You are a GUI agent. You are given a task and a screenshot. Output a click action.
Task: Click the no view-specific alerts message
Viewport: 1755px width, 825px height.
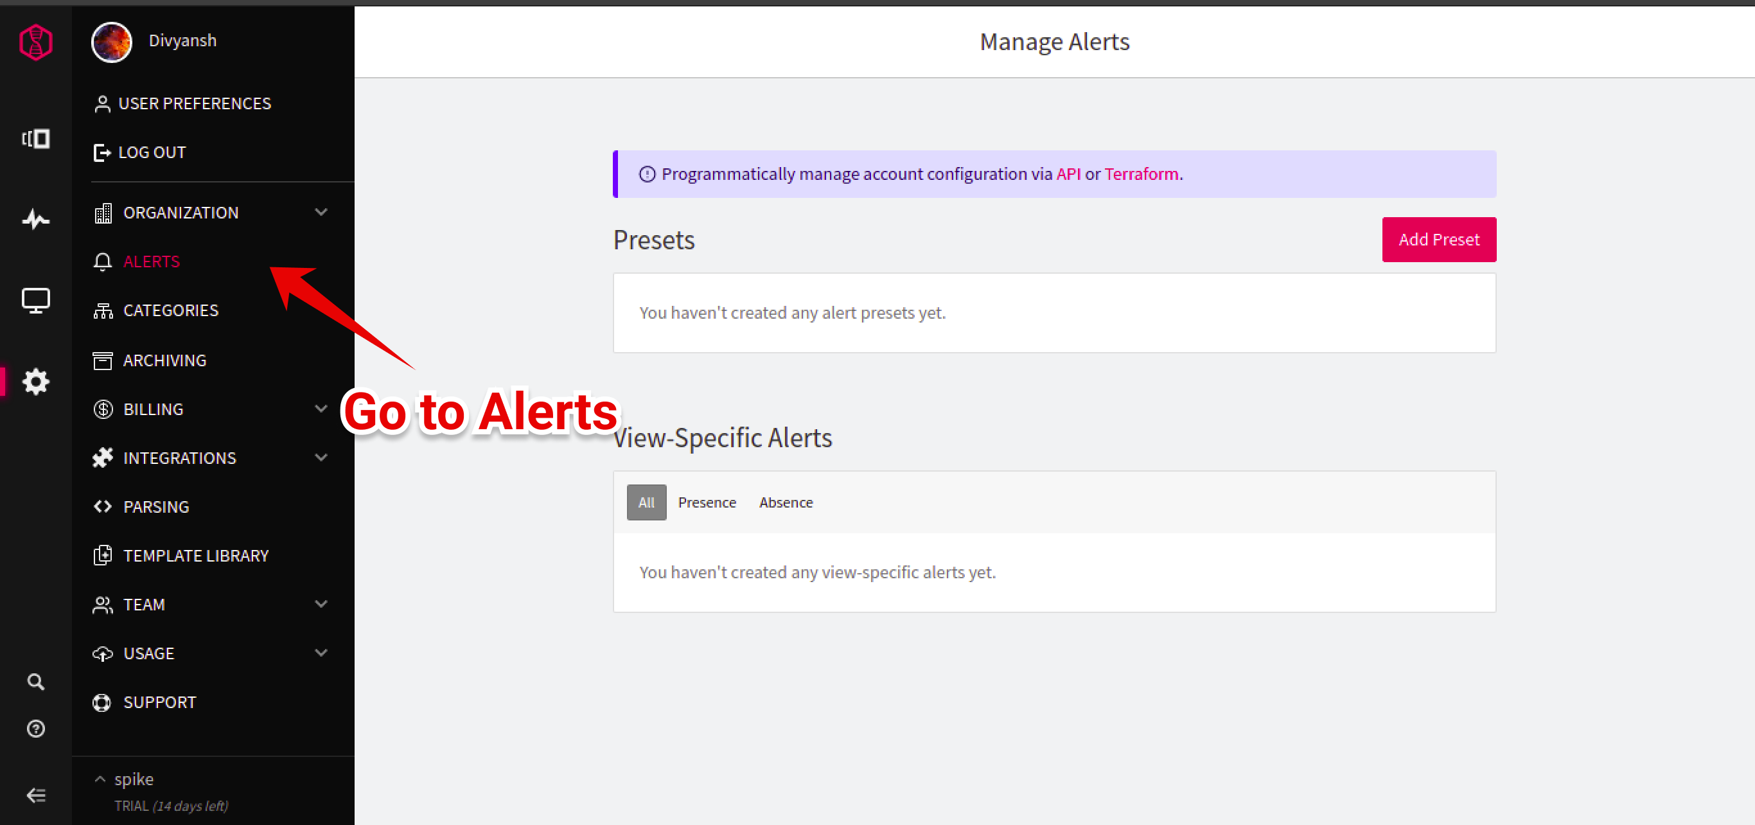tap(817, 573)
